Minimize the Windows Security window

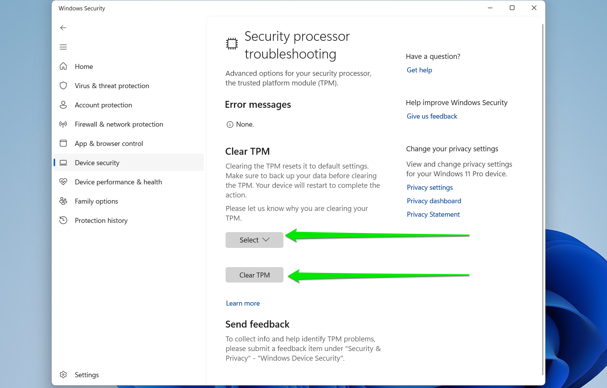pyautogui.click(x=490, y=8)
